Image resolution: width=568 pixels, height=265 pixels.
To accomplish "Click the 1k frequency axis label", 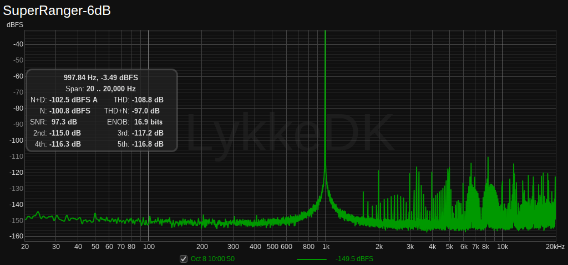I will pyautogui.click(x=326, y=247).
